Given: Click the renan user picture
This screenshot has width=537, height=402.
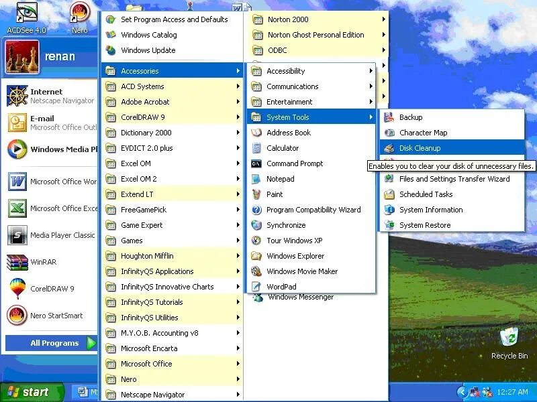Looking at the screenshot, I should [22, 56].
